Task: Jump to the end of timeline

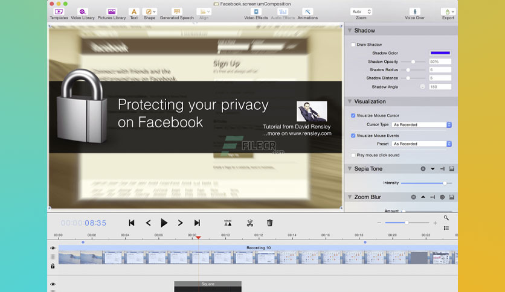Action: (197, 223)
